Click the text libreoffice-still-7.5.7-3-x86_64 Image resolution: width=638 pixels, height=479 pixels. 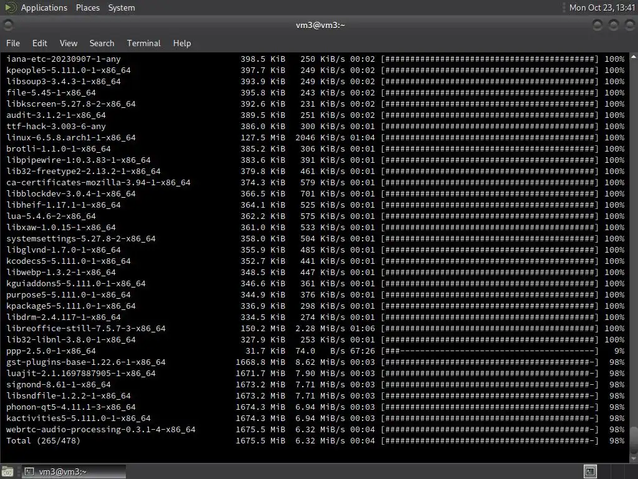tap(86, 329)
